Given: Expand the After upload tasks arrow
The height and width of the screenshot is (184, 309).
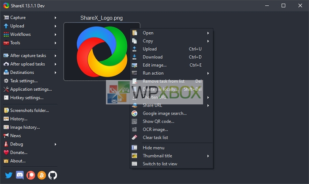Looking at the screenshot, I should [55, 64].
